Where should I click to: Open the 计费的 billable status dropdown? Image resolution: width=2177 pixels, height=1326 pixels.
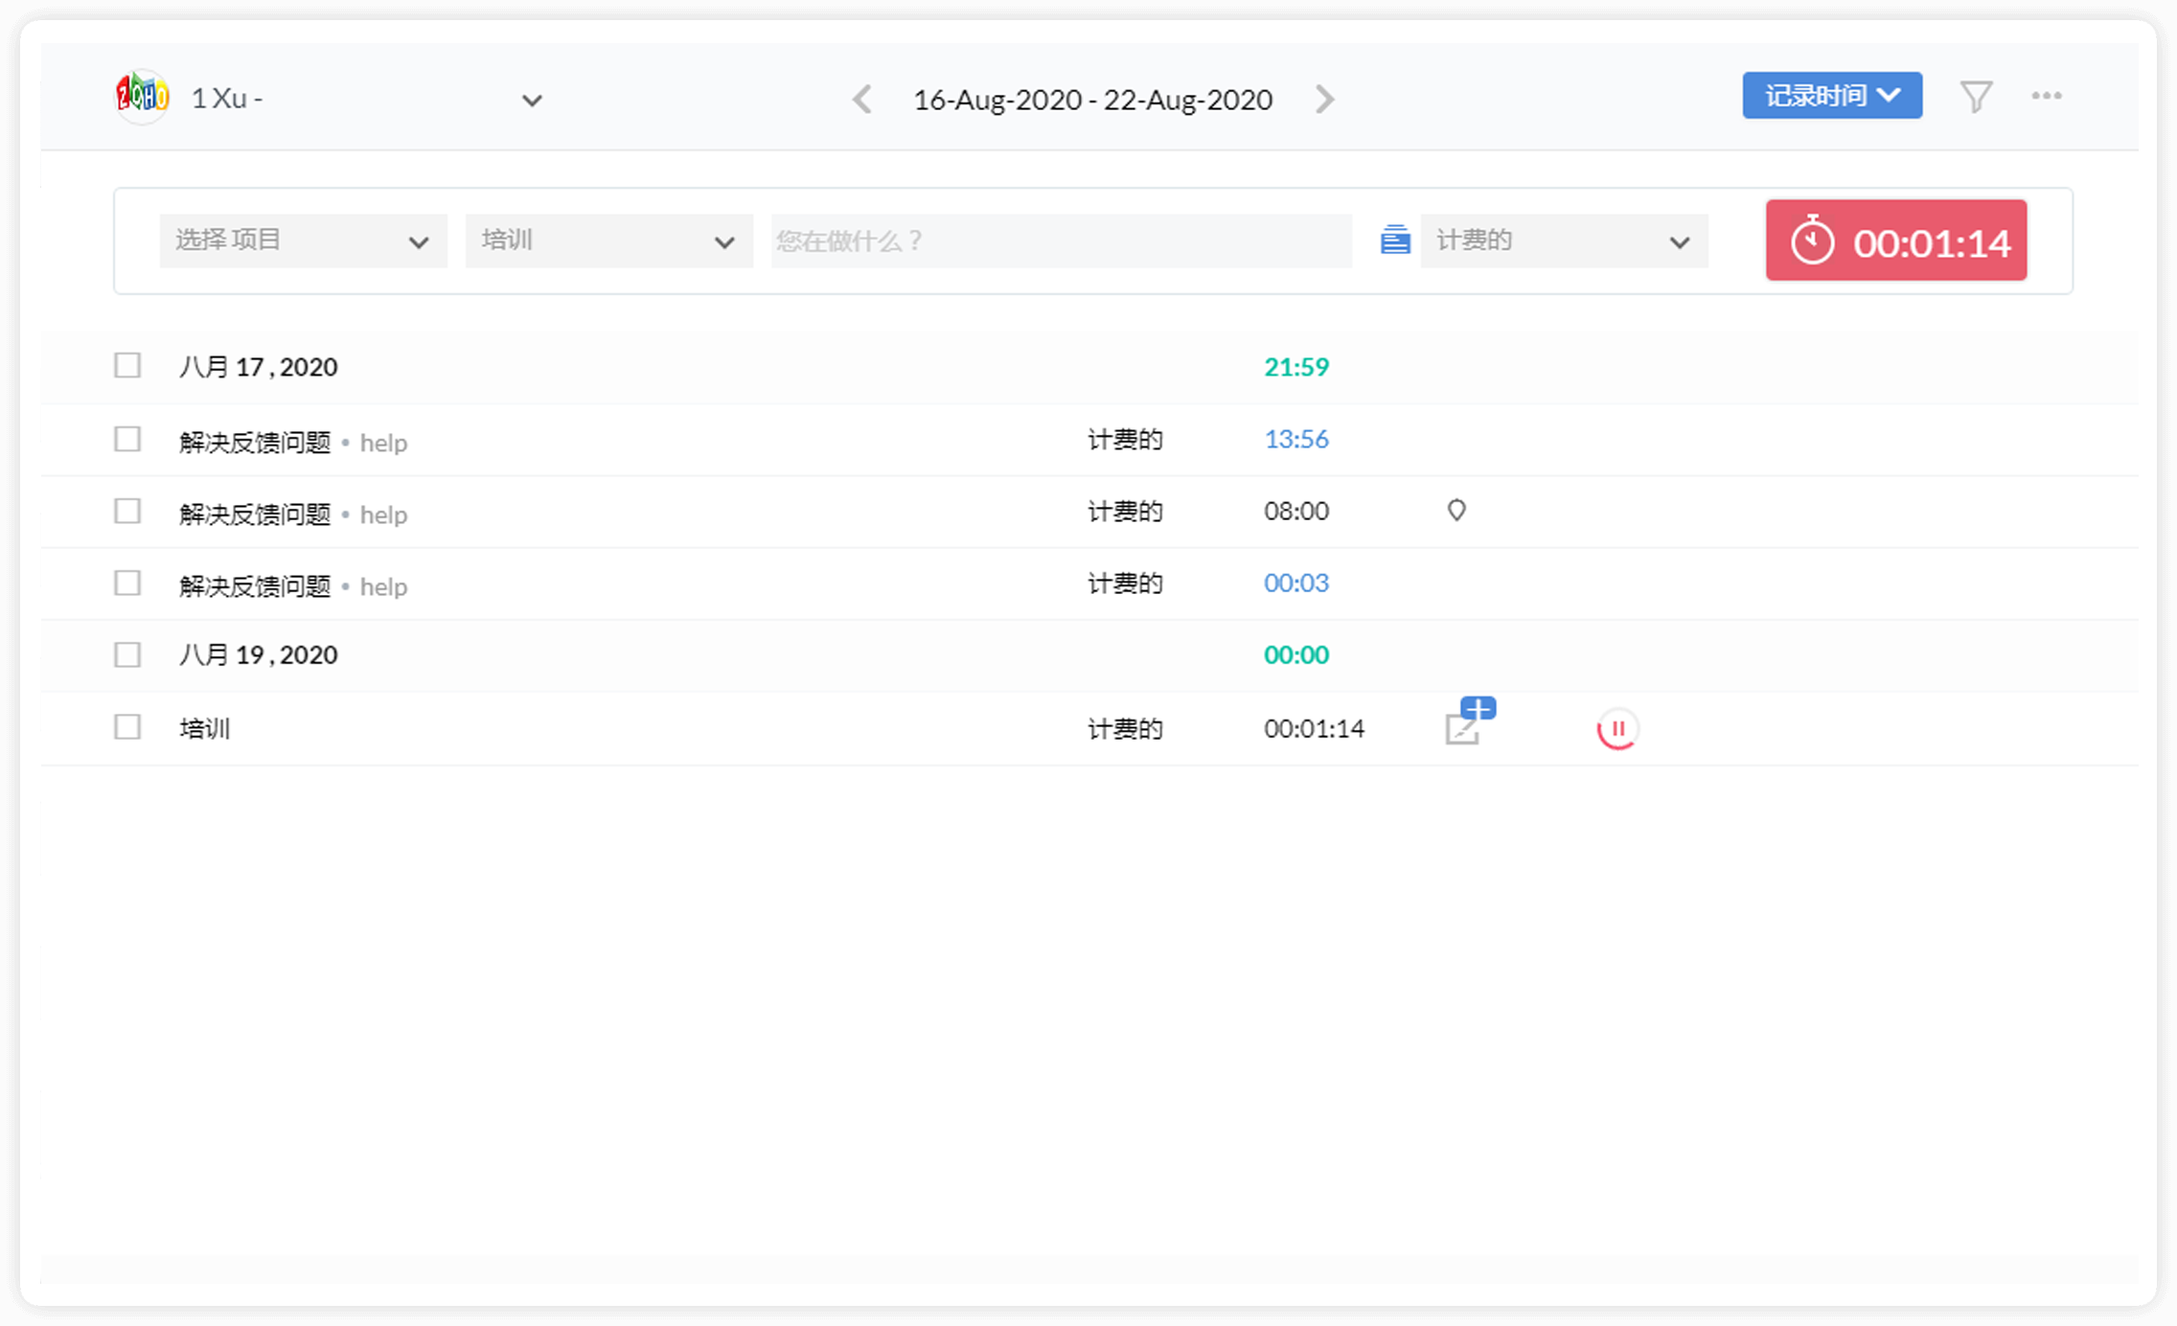tap(1564, 240)
